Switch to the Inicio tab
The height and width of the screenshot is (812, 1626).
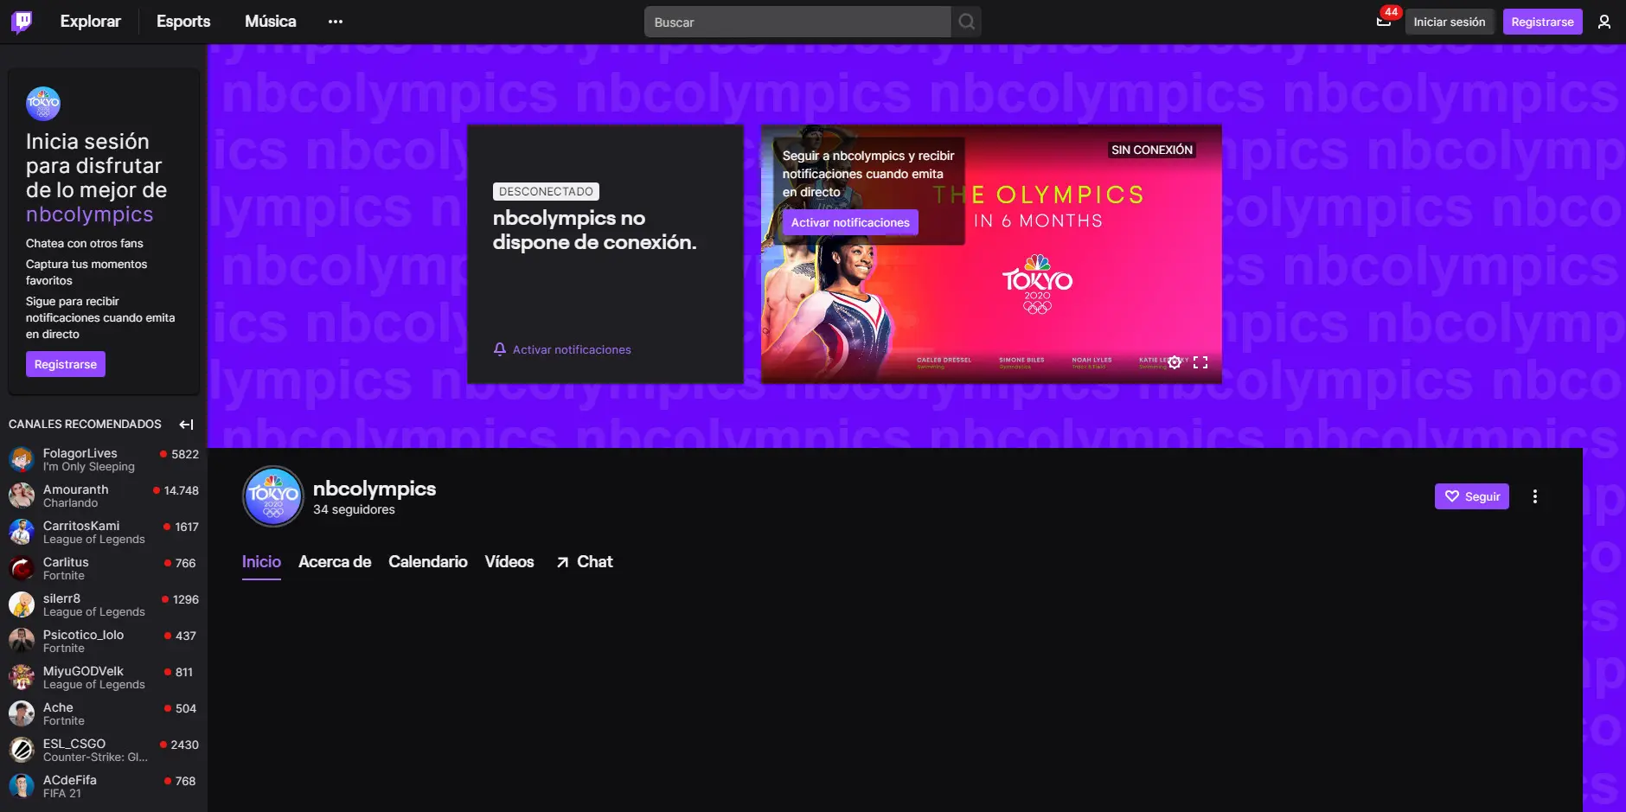[x=261, y=562]
